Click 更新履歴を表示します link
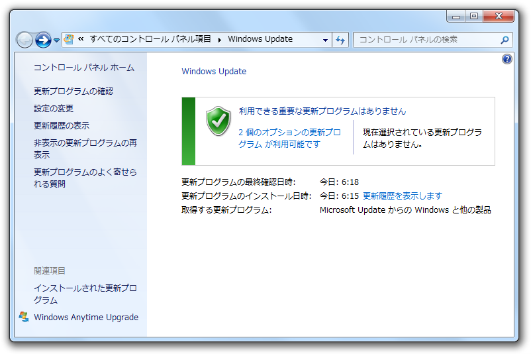The width and height of the screenshot is (531, 354). pos(402,196)
